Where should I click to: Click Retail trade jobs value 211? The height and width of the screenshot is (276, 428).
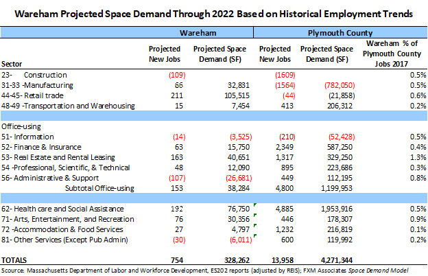pyautogui.click(x=177, y=95)
